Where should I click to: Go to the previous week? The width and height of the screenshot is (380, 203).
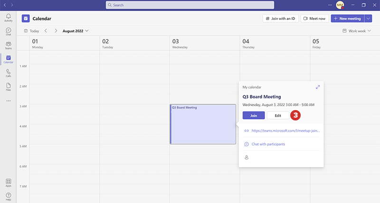(x=46, y=31)
